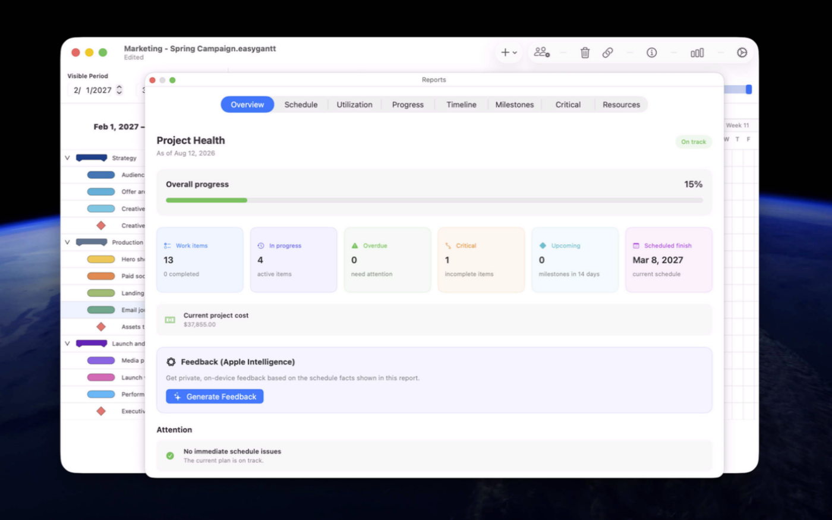Select the Audience task bar
This screenshot has width=832, height=520.
[x=101, y=175]
